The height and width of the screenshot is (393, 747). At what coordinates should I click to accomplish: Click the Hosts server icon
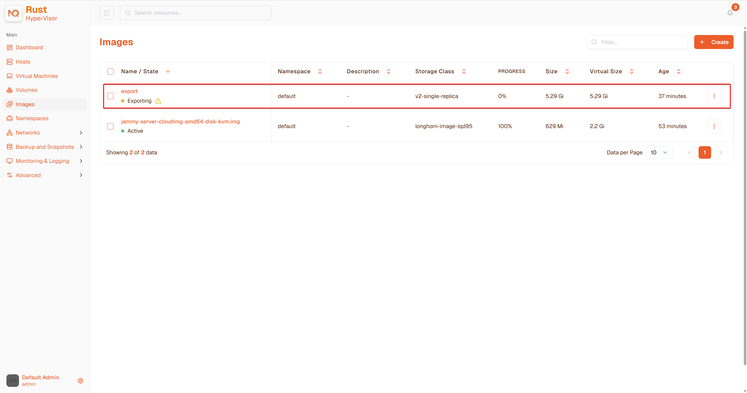tap(10, 62)
